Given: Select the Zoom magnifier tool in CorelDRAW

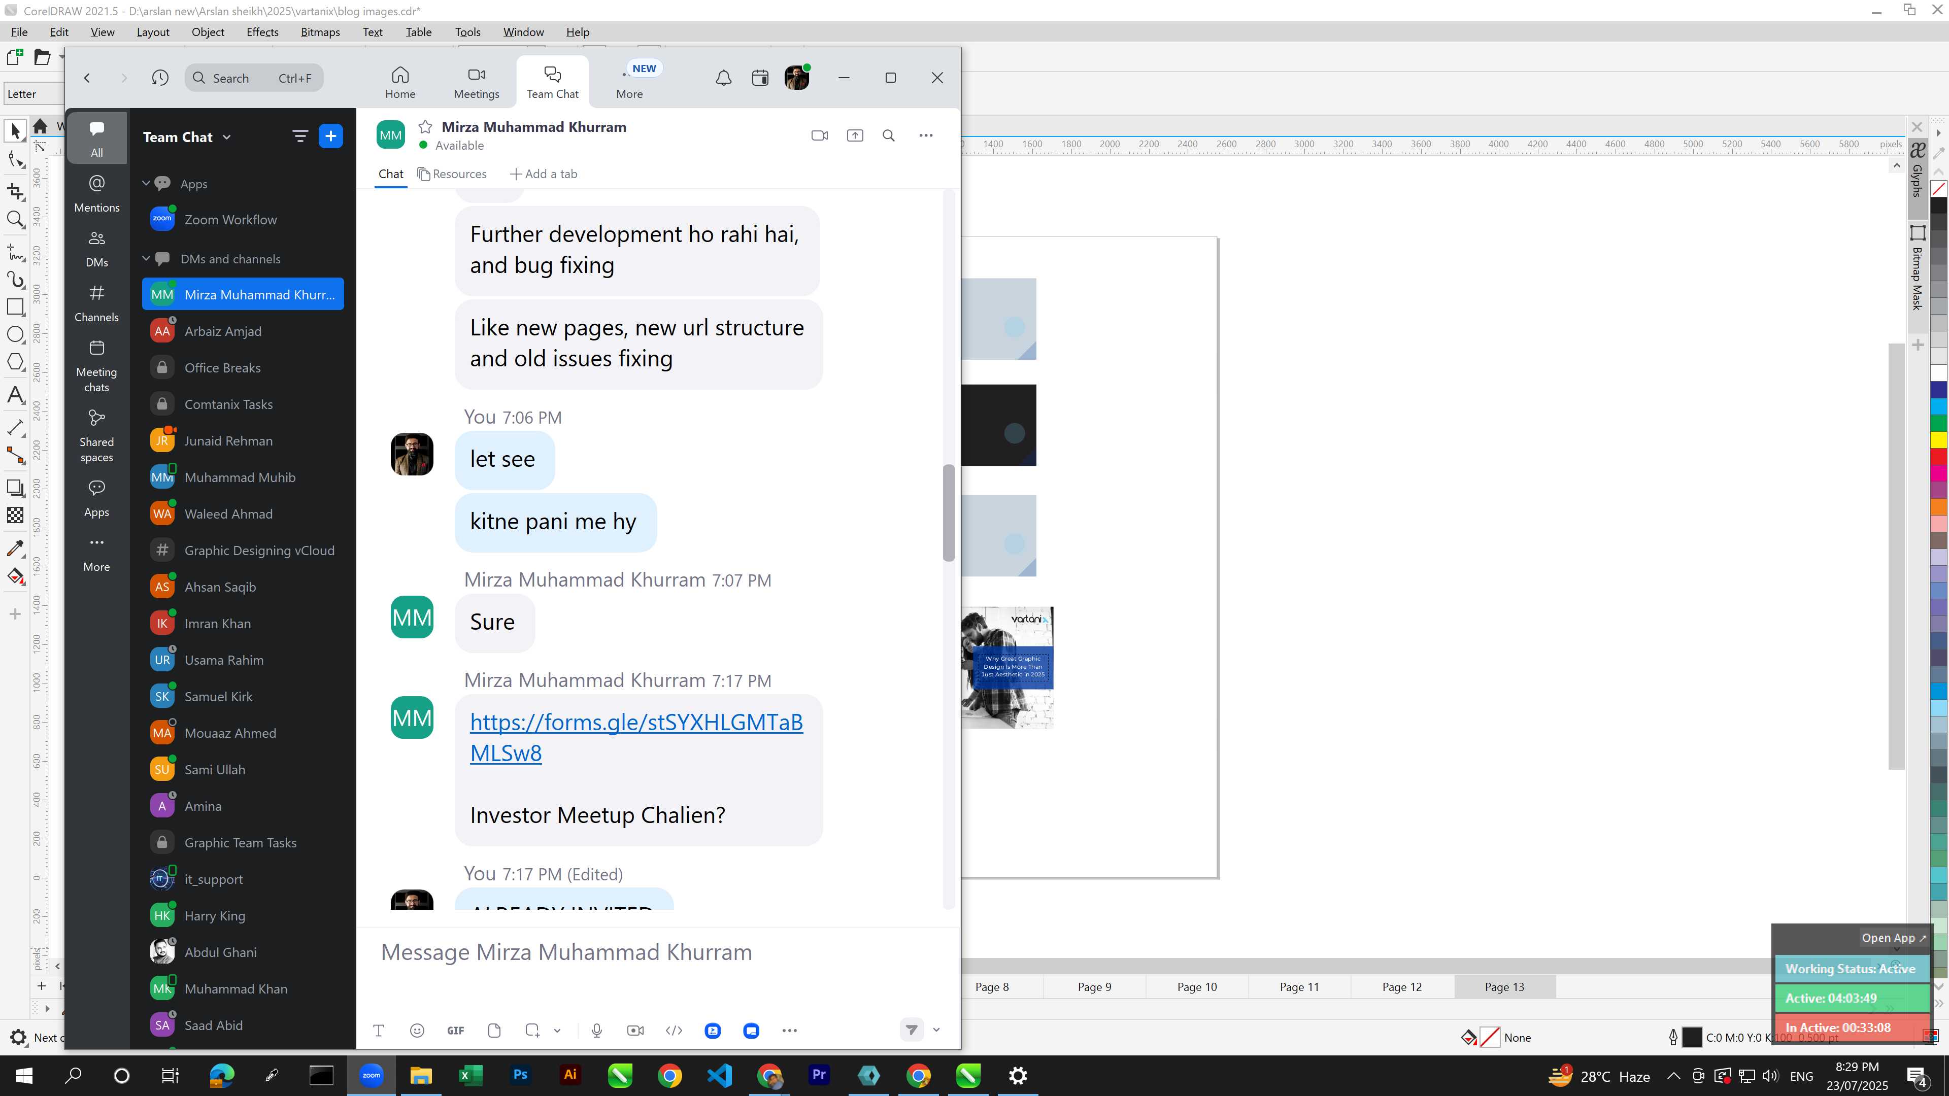Looking at the screenshot, I should 15,219.
